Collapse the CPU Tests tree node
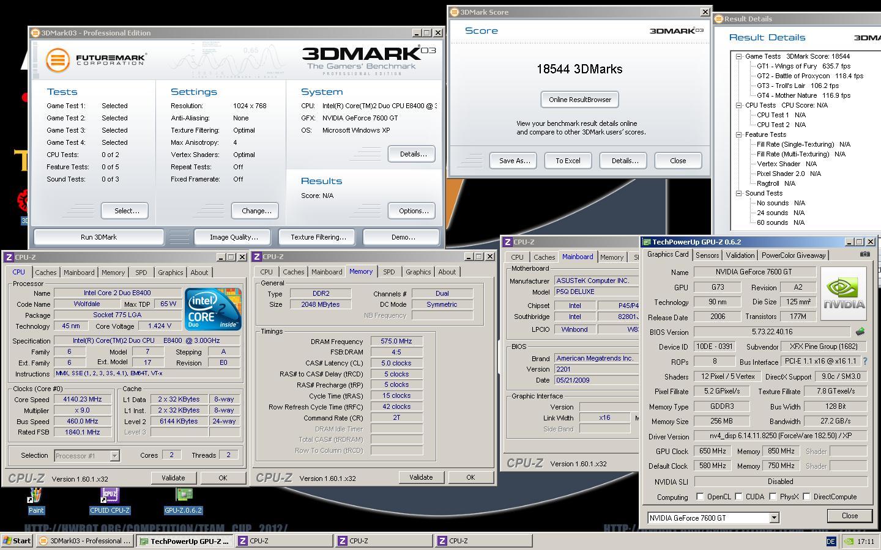This screenshot has height=550, width=881. point(738,105)
